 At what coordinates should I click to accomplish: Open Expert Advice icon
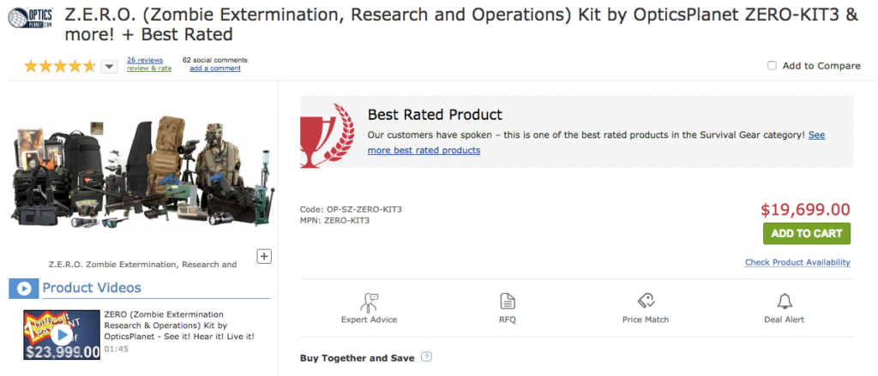click(369, 302)
